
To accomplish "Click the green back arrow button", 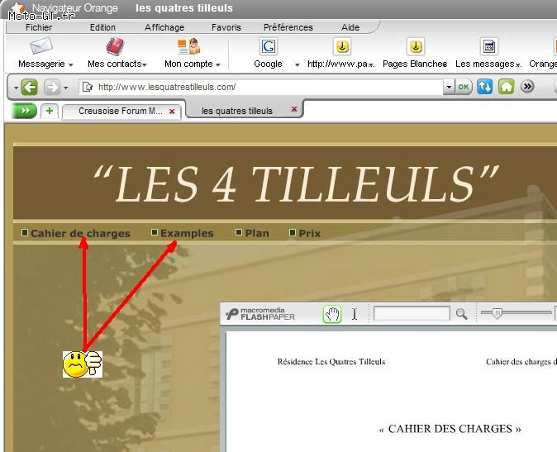I will [29, 87].
